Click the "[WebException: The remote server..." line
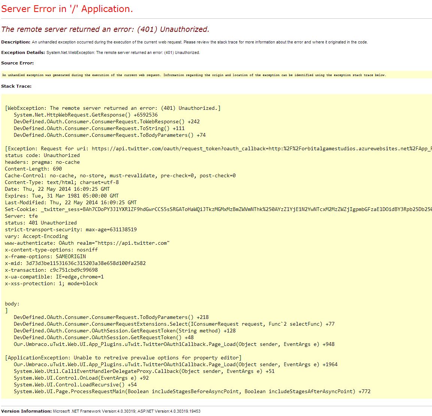This screenshot has width=432, height=416. pos(112,108)
